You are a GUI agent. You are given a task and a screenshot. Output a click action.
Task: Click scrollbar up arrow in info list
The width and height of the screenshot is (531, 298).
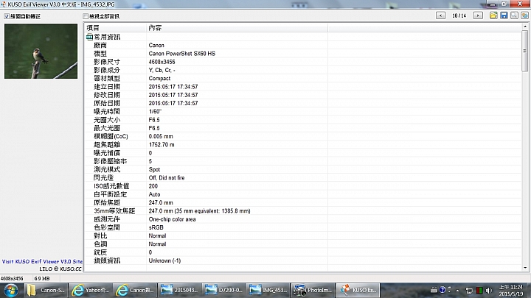coord(525,26)
